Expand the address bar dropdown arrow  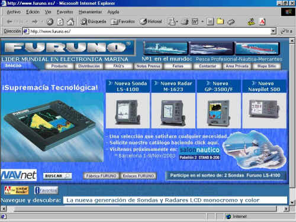(x=273, y=31)
